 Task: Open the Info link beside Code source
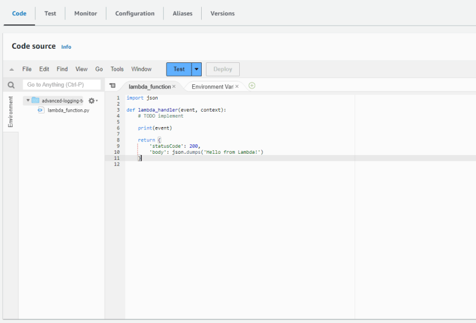point(66,47)
